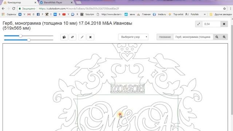Open the 'Выберите узор' pattern dropdown

(x=133, y=37)
